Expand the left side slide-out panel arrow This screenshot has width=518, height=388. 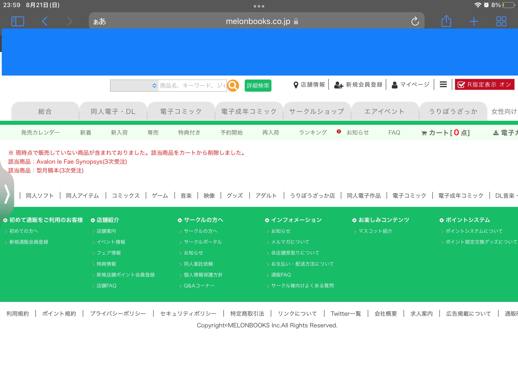pyautogui.click(x=7, y=194)
